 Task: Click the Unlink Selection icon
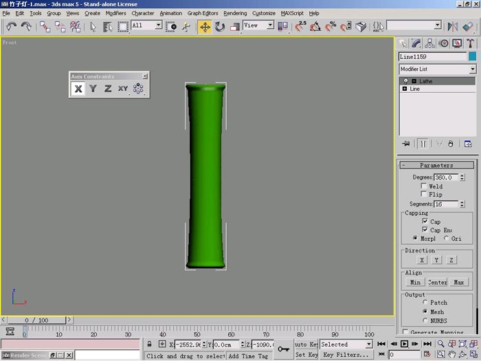60,27
